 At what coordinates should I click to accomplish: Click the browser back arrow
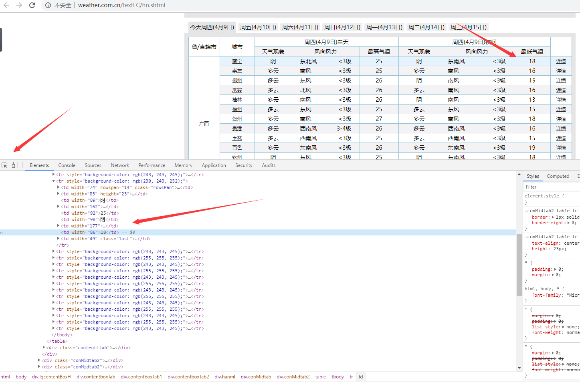pyautogui.click(x=6, y=5)
